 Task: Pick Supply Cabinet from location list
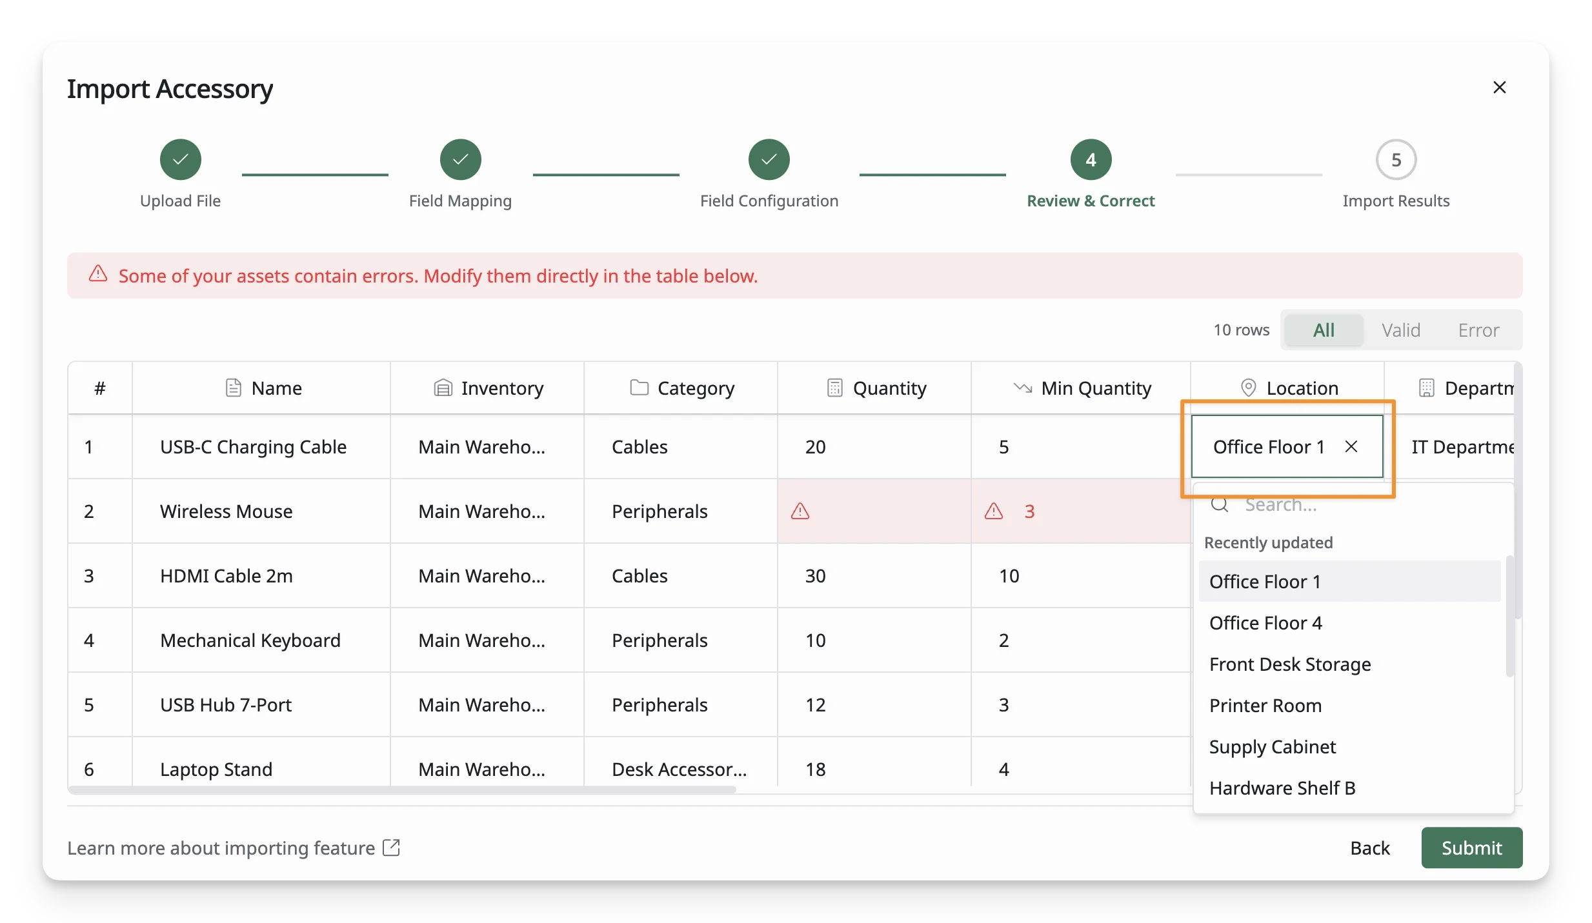coord(1349,746)
